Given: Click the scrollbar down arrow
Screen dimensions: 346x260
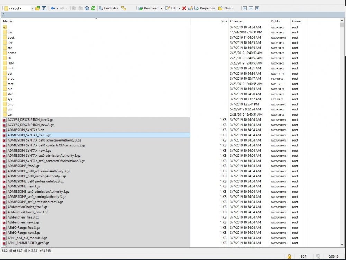Looking at the screenshot, I should [x=342, y=244].
